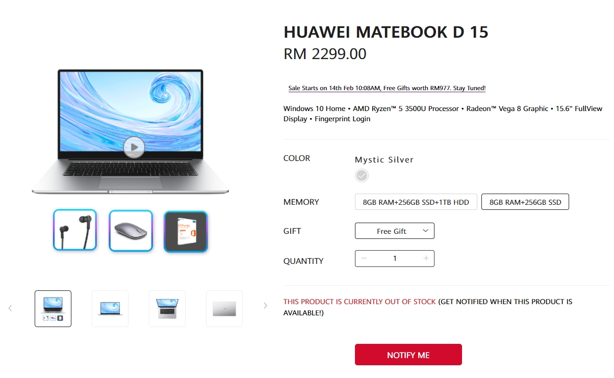Click the earphones gift image

75,230
